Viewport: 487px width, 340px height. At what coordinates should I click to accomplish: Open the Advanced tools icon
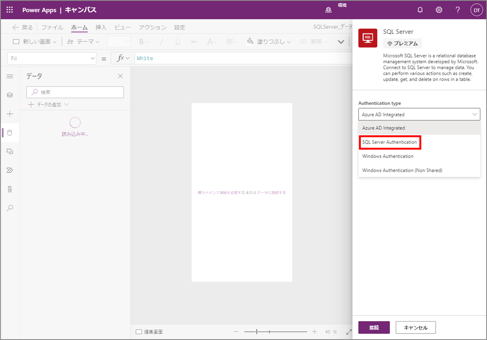(x=10, y=189)
